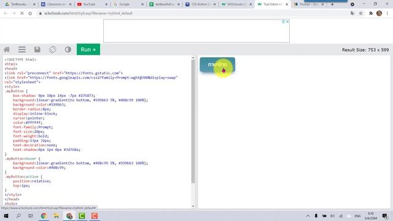Open the Chrome profile avatar
This screenshot has width=393, height=221.
click(379, 14)
